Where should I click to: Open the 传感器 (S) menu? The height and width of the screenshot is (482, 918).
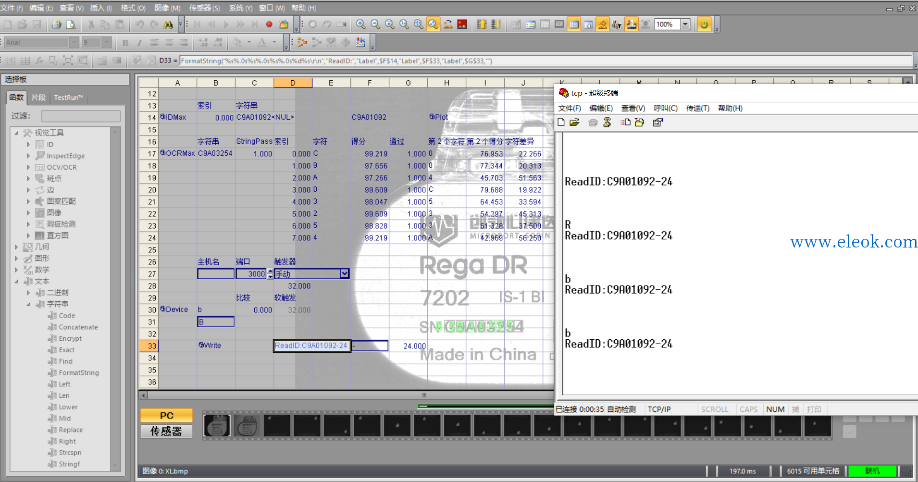[x=204, y=8]
